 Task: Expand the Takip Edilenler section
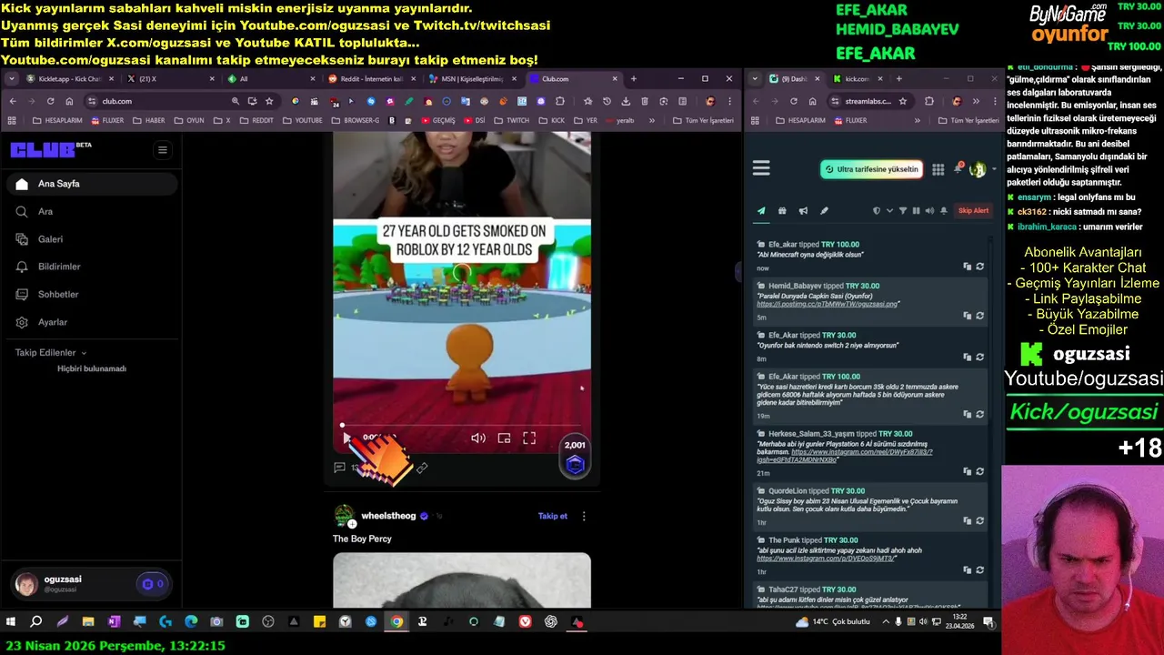coord(51,353)
